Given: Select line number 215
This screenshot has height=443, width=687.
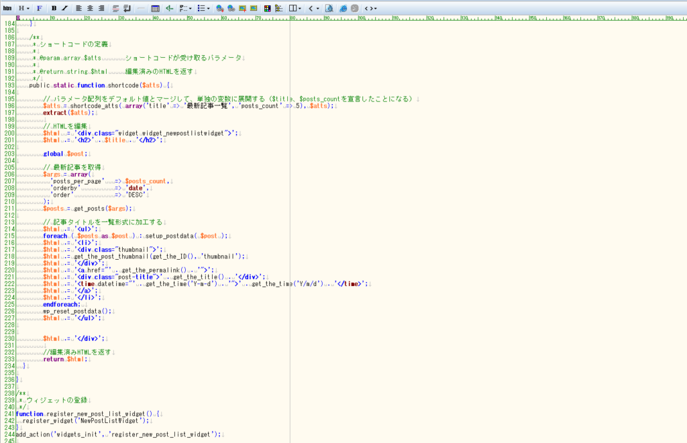Looking at the screenshot, I should [9, 236].
